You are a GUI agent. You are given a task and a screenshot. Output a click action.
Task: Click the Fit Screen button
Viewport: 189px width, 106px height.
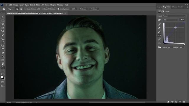pyautogui.click(x=83, y=9)
